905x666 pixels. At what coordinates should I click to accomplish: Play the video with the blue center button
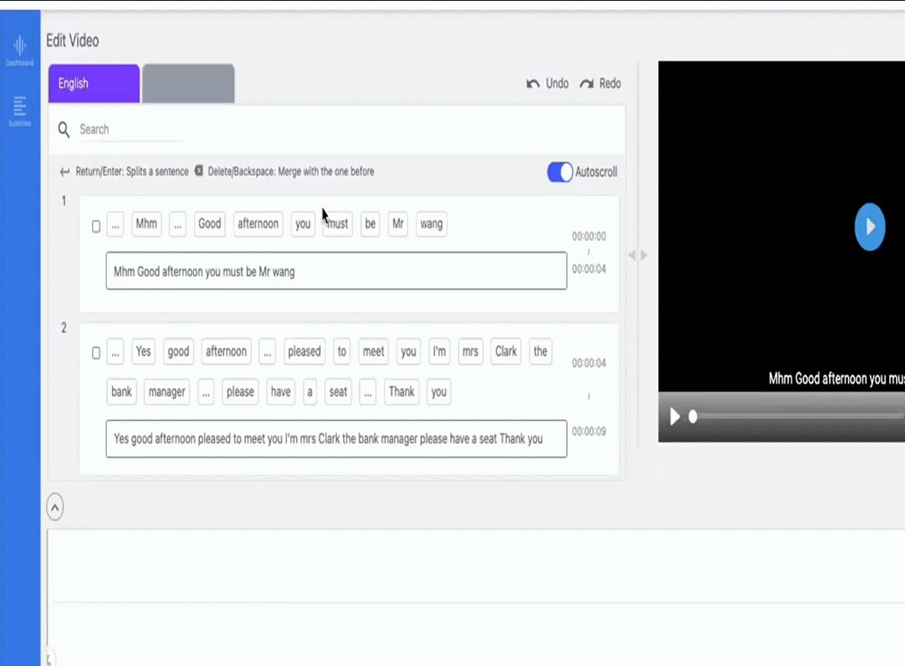(x=870, y=227)
